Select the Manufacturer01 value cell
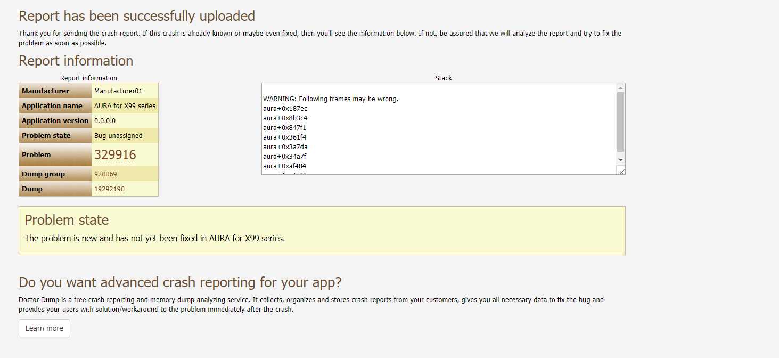 (x=125, y=91)
